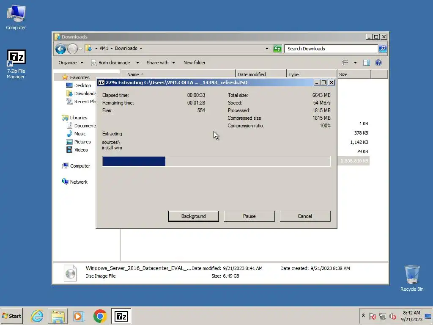Click the Start button
The width and height of the screenshot is (433, 325).
coord(11,316)
